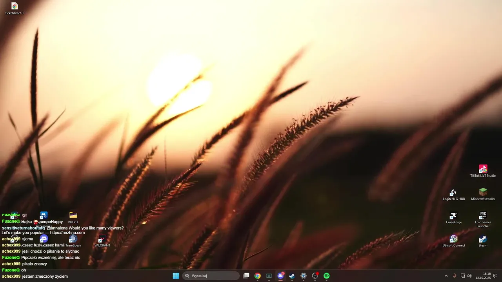The width and height of the screenshot is (502, 282).
Task: Expand the hidden system tray icons
Action: (446, 276)
